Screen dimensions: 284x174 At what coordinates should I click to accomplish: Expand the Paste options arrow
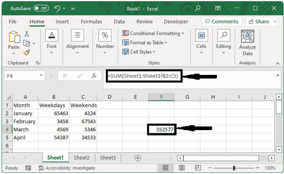(x=13, y=53)
